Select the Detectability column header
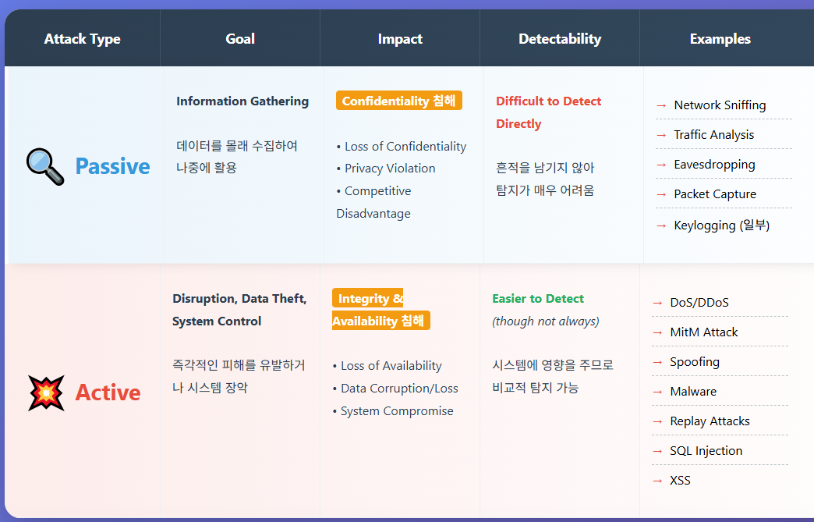814x522 pixels. tap(560, 39)
